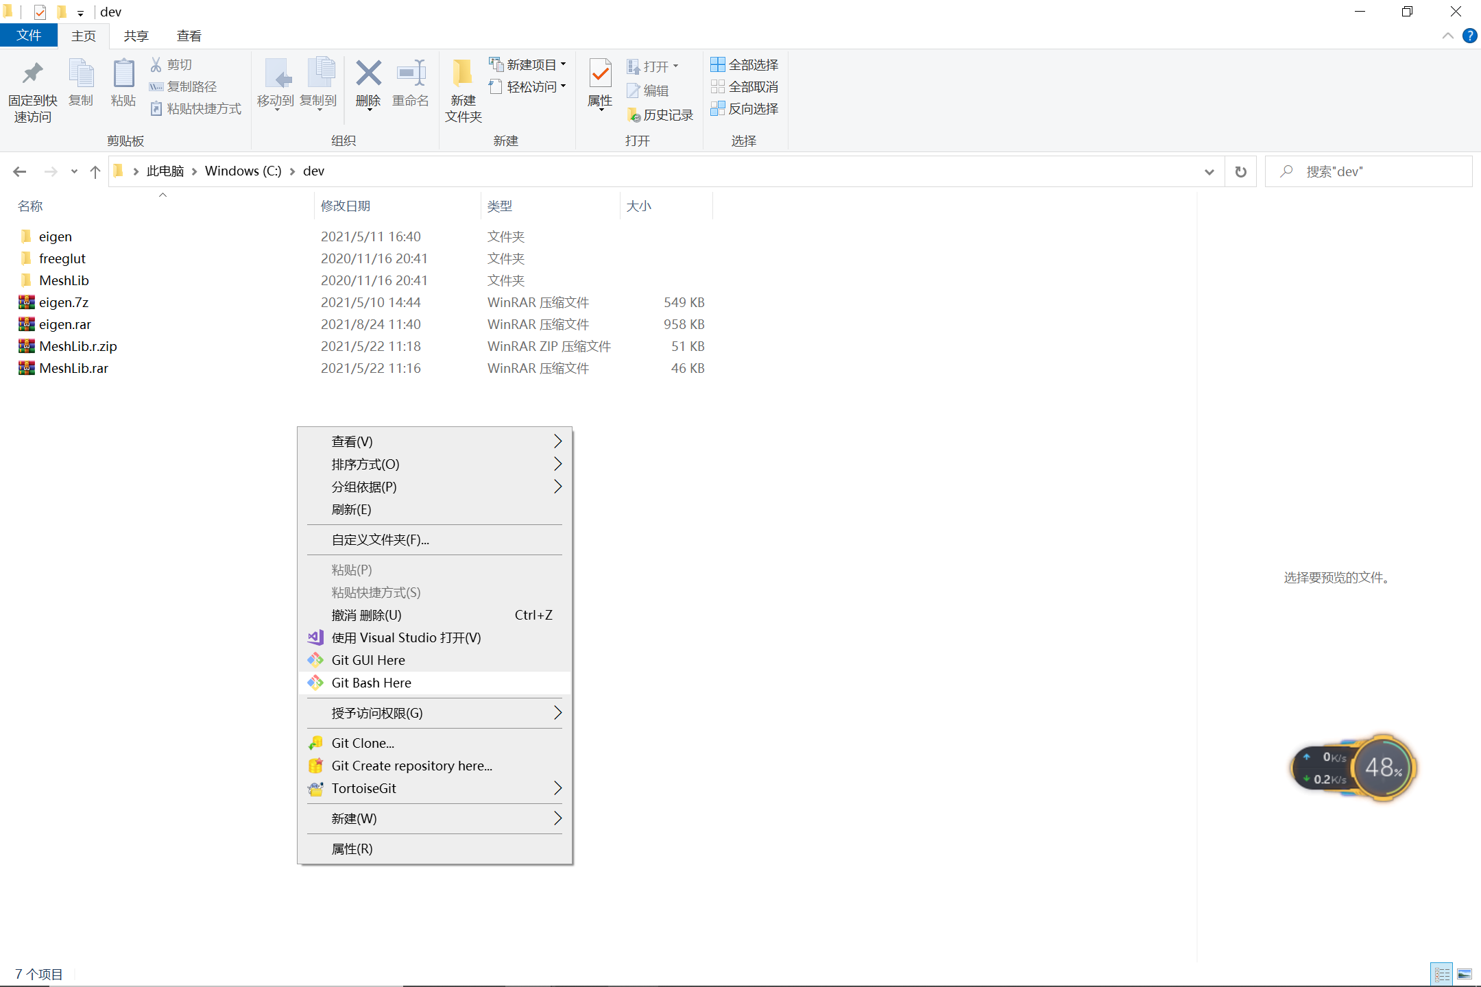Open address bar history dropdown arrow
This screenshot has height=987, width=1481.
pos(1209,171)
